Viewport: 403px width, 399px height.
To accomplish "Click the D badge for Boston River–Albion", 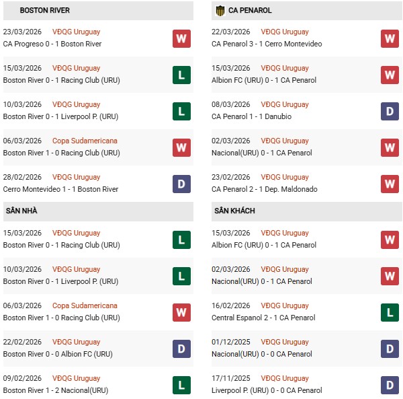I will pos(181,348).
